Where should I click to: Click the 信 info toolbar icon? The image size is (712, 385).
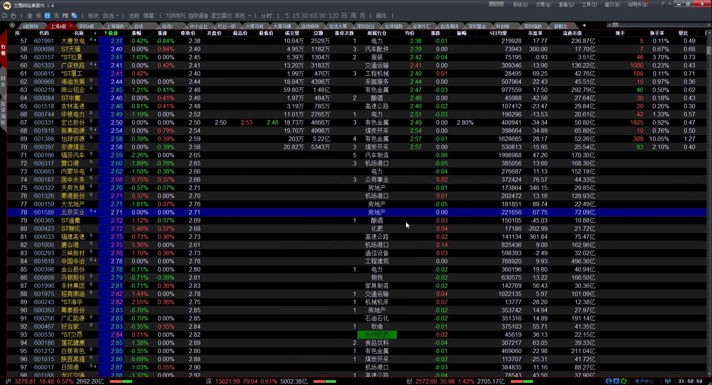[56, 16]
